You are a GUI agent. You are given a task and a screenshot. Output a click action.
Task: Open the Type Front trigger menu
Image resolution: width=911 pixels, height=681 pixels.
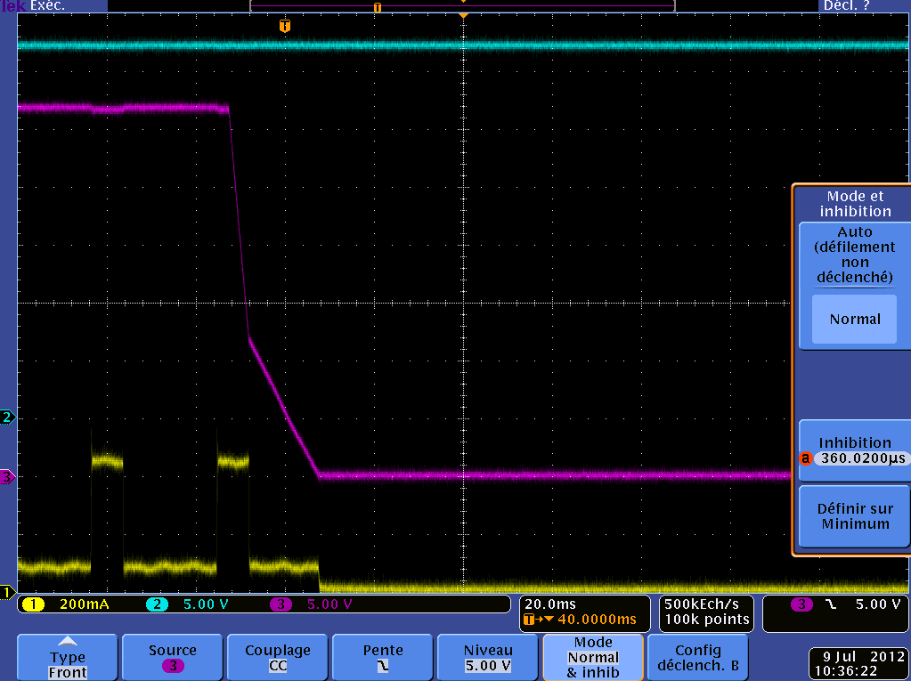coord(68,658)
